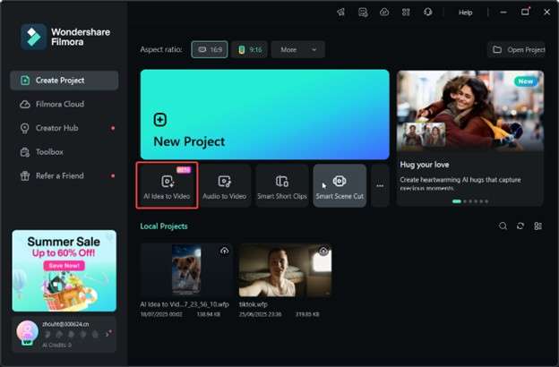
Task: Close the Summer Sale banner
Action: pos(110,236)
